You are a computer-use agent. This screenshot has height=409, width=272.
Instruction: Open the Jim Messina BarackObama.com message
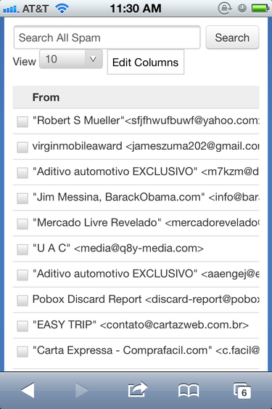pos(136,198)
